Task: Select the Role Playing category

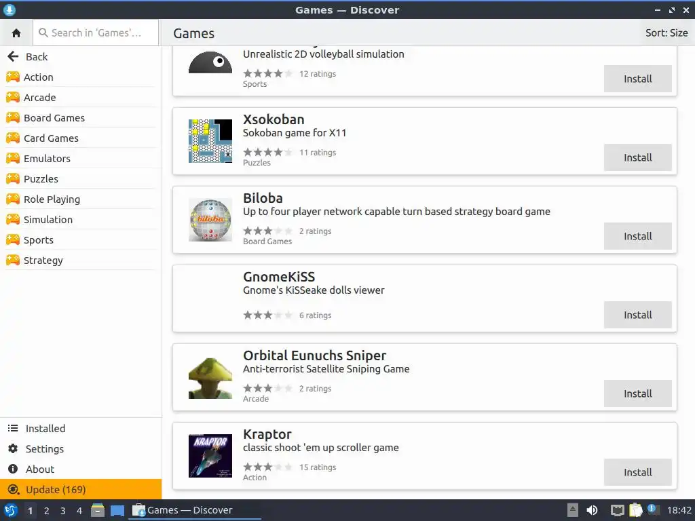Action: click(x=81, y=199)
